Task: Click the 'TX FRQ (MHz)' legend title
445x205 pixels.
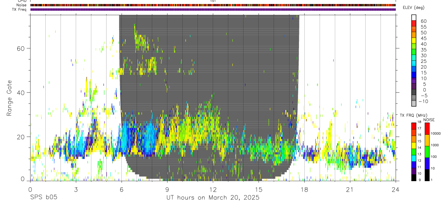Action: 414,115
